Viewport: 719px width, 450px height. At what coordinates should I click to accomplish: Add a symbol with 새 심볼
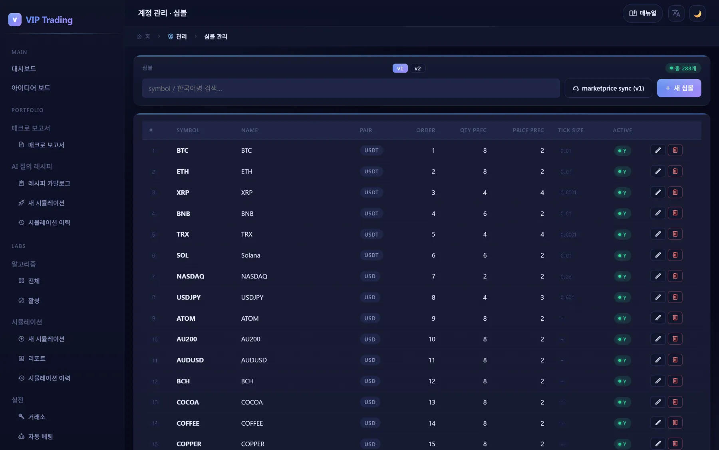679,88
